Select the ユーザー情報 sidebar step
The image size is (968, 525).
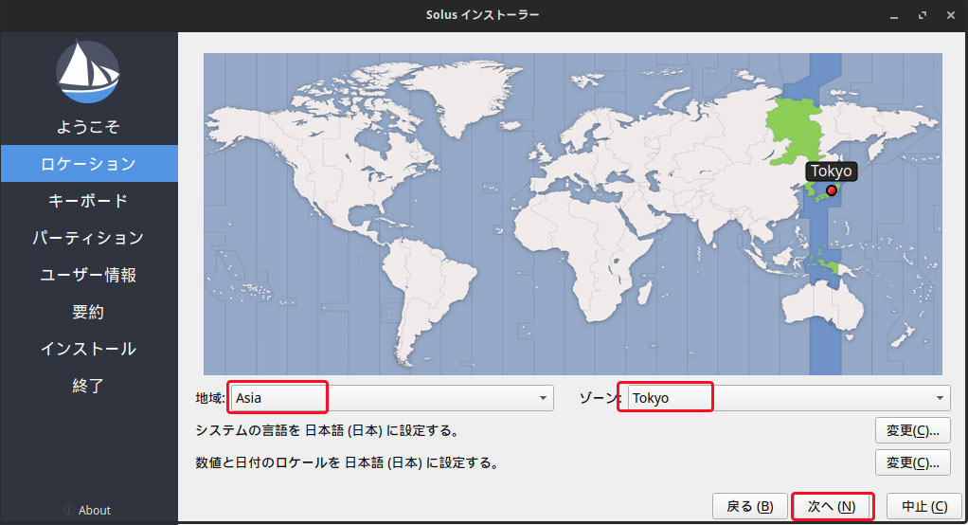tap(88, 275)
